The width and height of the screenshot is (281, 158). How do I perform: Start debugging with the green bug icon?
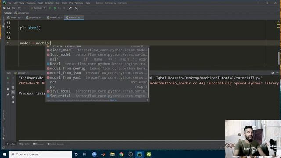click(54, 8)
